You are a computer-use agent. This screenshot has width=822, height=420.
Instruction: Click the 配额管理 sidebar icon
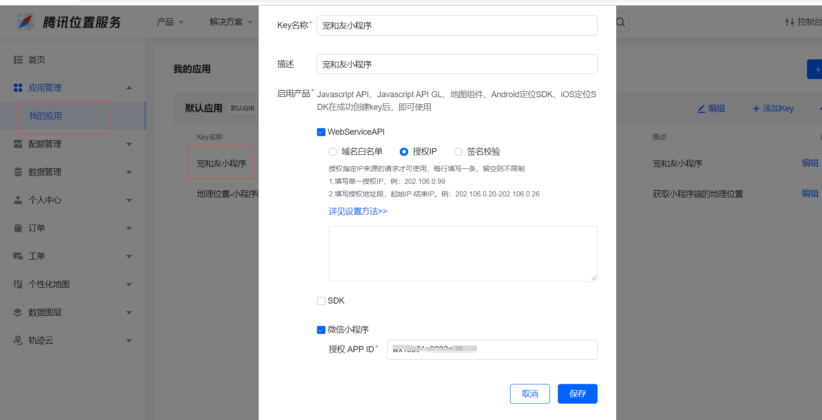pyautogui.click(x=18, y=144)
